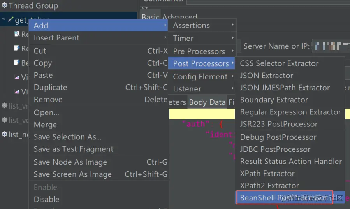The image size is (350, 209).
Task: Expand the Timer submenu
Action: tap(202, 39)
